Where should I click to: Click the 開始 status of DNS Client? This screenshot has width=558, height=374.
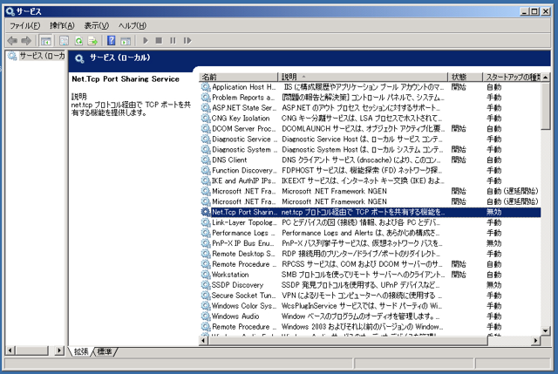point(459,160)
